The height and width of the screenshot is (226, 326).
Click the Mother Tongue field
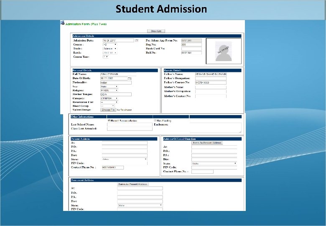pos(116,94)
